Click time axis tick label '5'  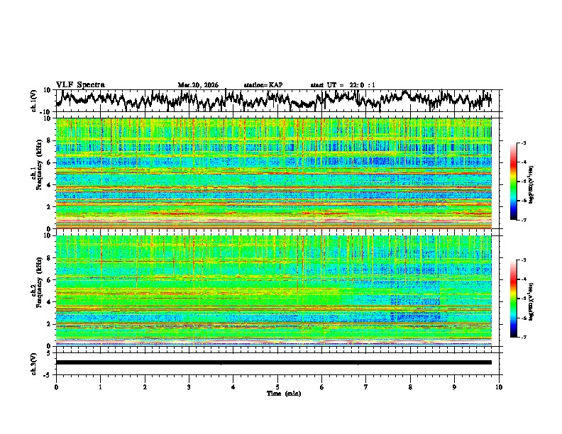(277, 387)
